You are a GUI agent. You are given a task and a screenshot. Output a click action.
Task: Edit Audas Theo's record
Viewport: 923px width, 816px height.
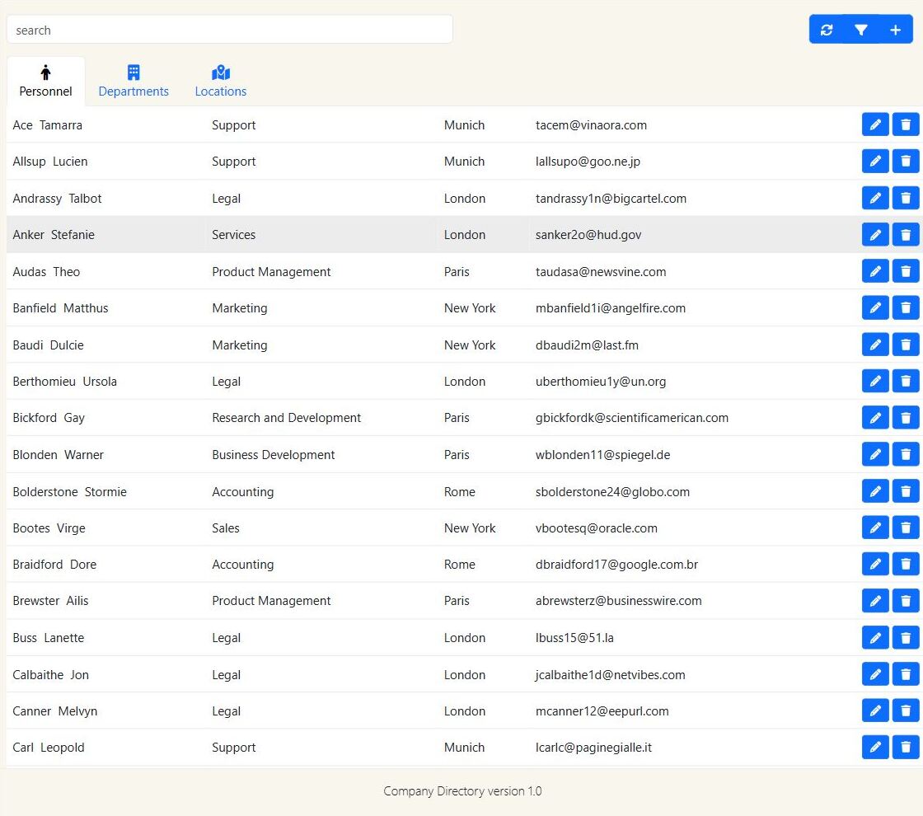(875, 270)
